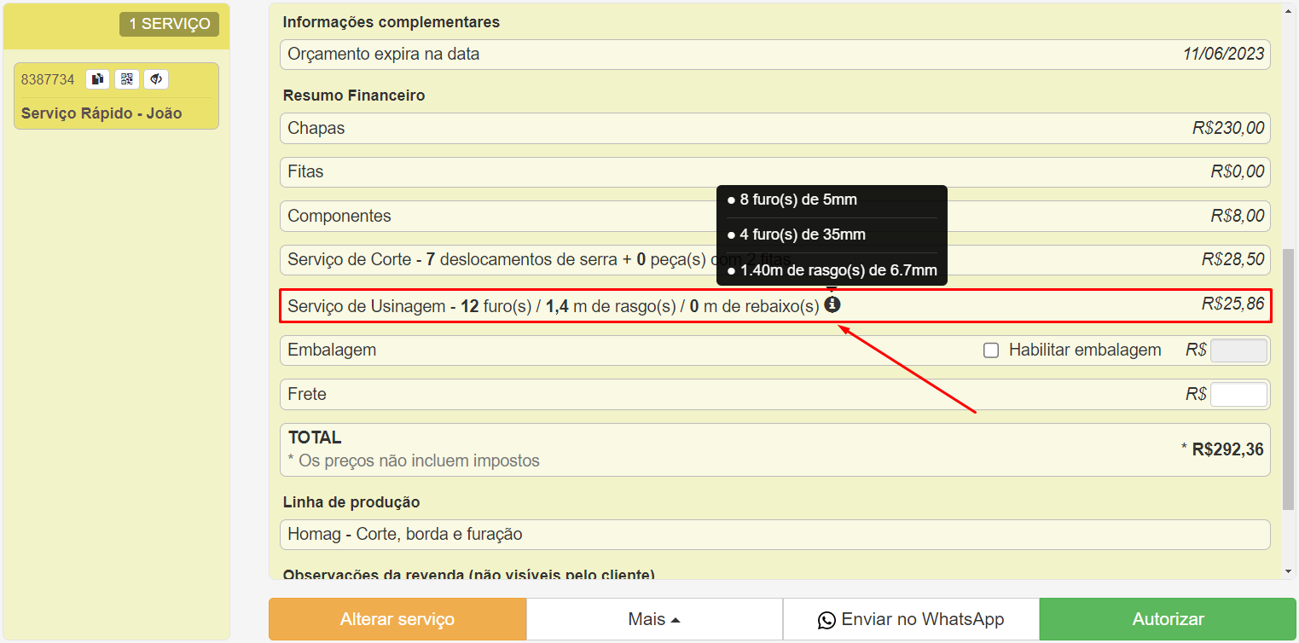Click the Orçamento expira na data label
This screenshot has width=1299, height=643.
384,54
